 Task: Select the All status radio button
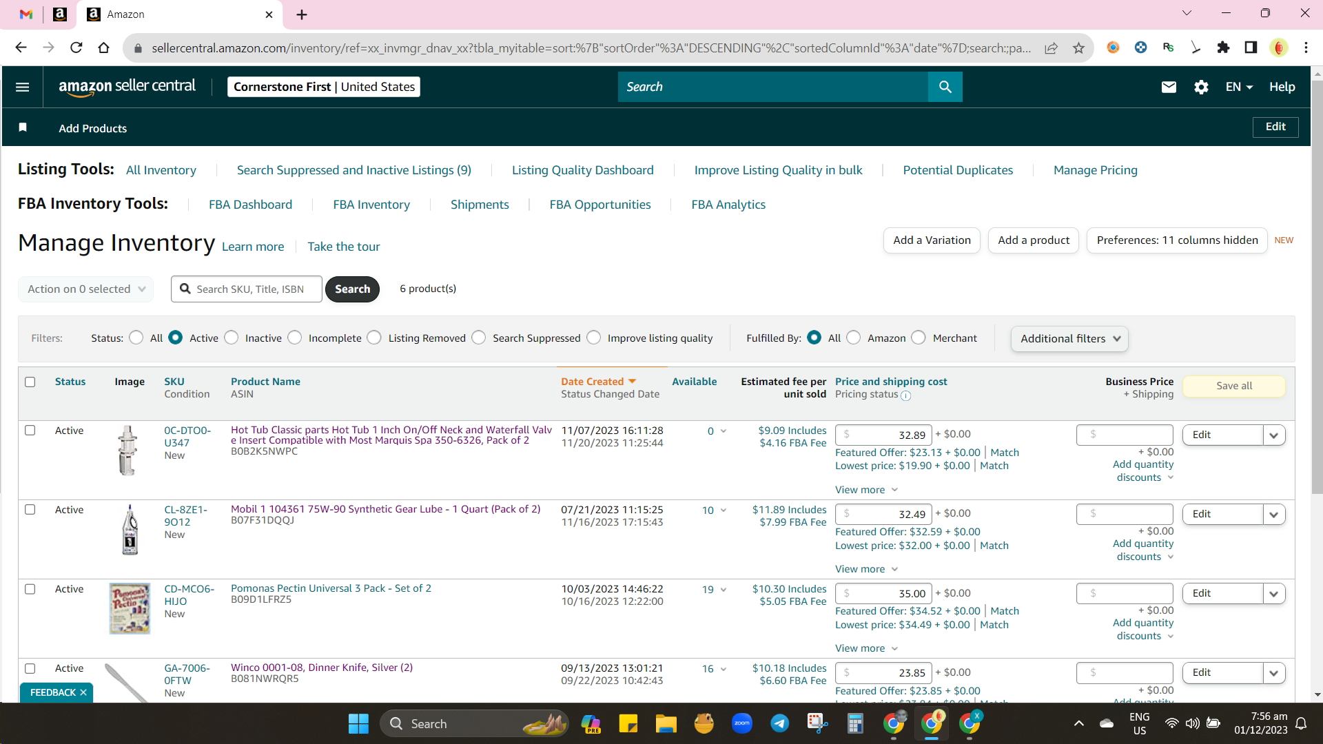(x=136, y=338)
